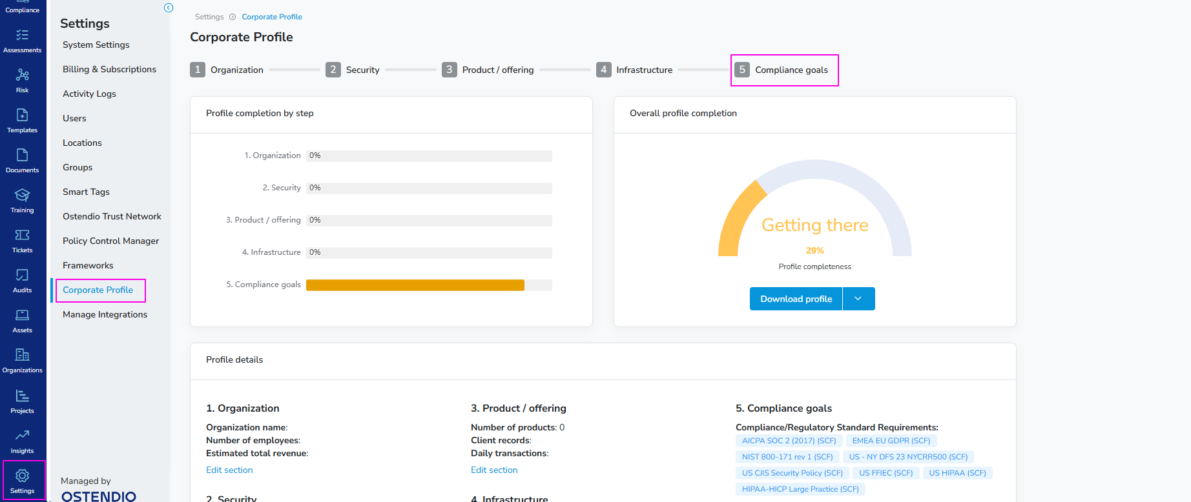Image resolution: width=1191 pixels, height=502 pixels.
Task: Click the Getting there completion gauge
Action: pos(815,208)
